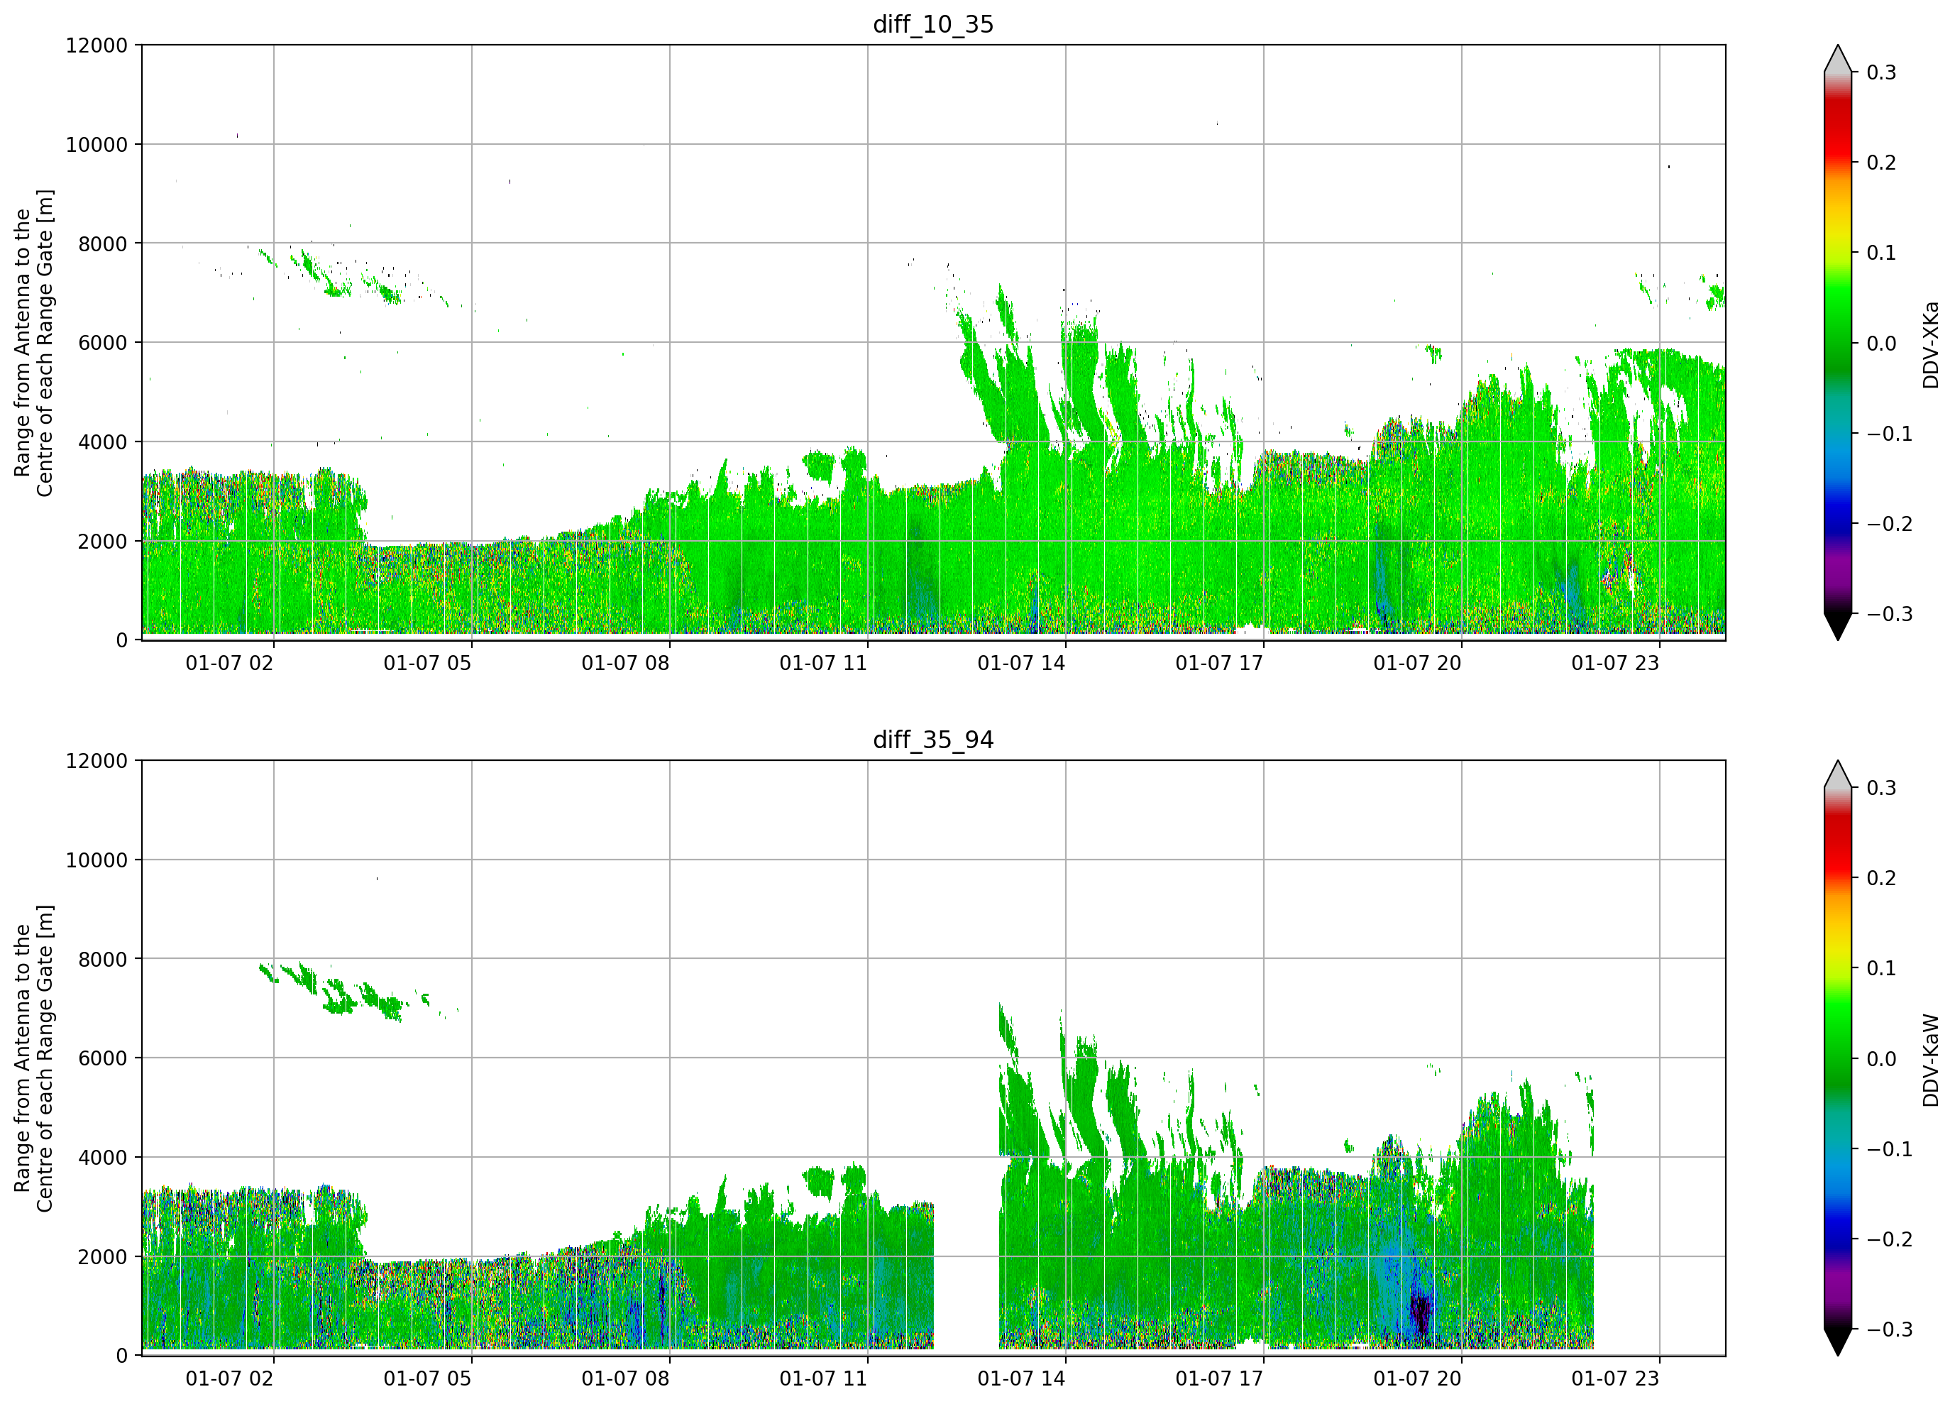Click the y-axis range label of diff_10_35
Viewport: 1955px width, 1404px height.
33,342
